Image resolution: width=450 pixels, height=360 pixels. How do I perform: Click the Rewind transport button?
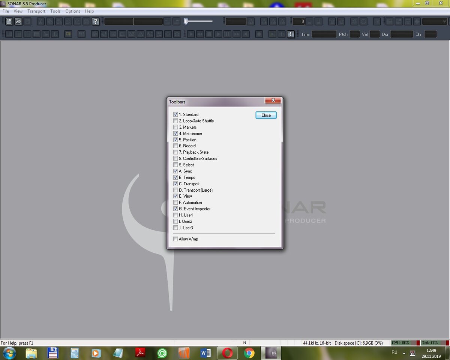tap(200, 34)
